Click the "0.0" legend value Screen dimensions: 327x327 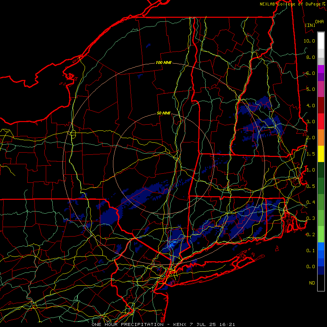click(x=311, y=267)
